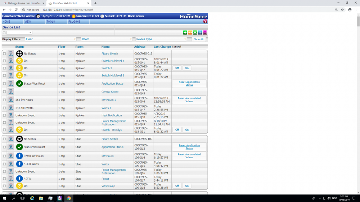Open the PLUG-INS menu

coord(74,22)
